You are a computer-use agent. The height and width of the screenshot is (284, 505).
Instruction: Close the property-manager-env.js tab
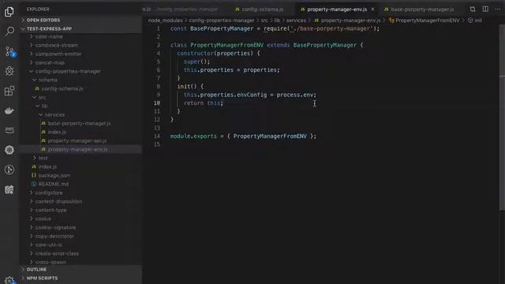tap(373, 9)
